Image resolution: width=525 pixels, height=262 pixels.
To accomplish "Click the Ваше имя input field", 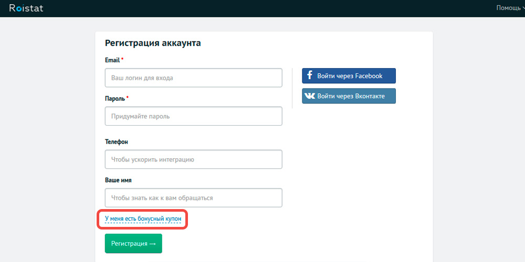I will tap(194, 198).
